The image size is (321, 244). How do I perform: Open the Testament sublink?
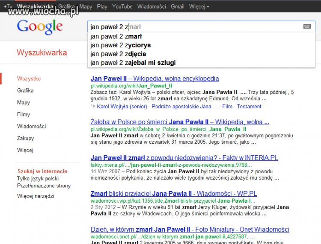(x=249, y=107)
